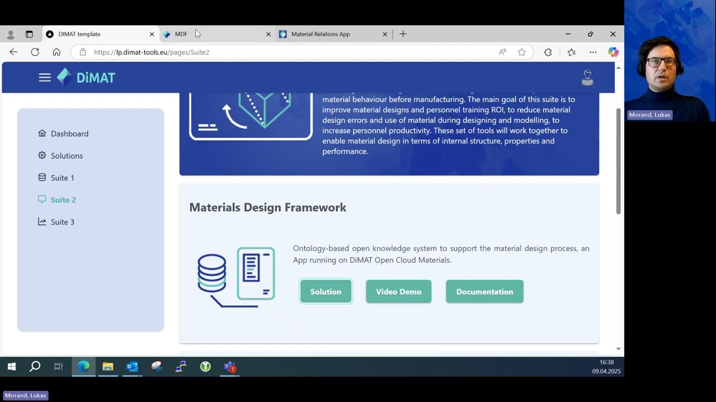
Task: Open tab actions menu icon
Action: [x=29, y=34]
